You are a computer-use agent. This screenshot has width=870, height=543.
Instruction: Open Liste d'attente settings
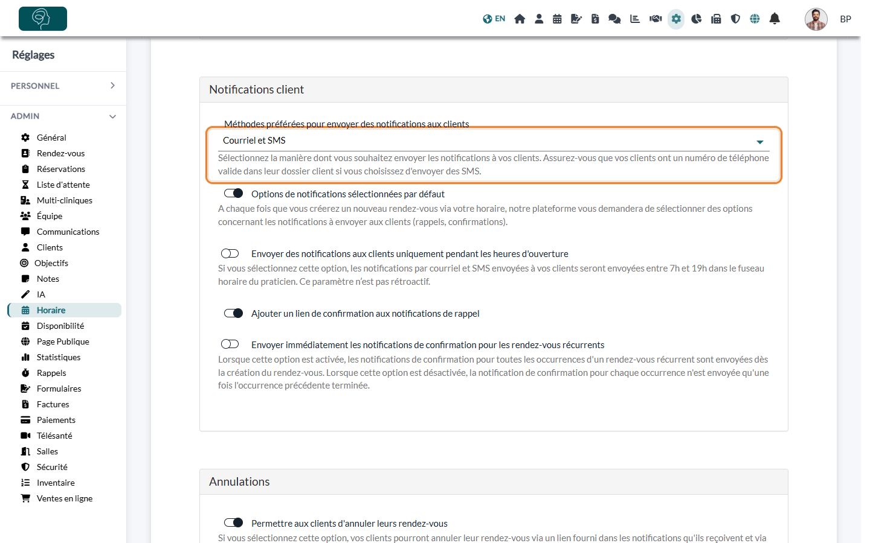(63, 185)
